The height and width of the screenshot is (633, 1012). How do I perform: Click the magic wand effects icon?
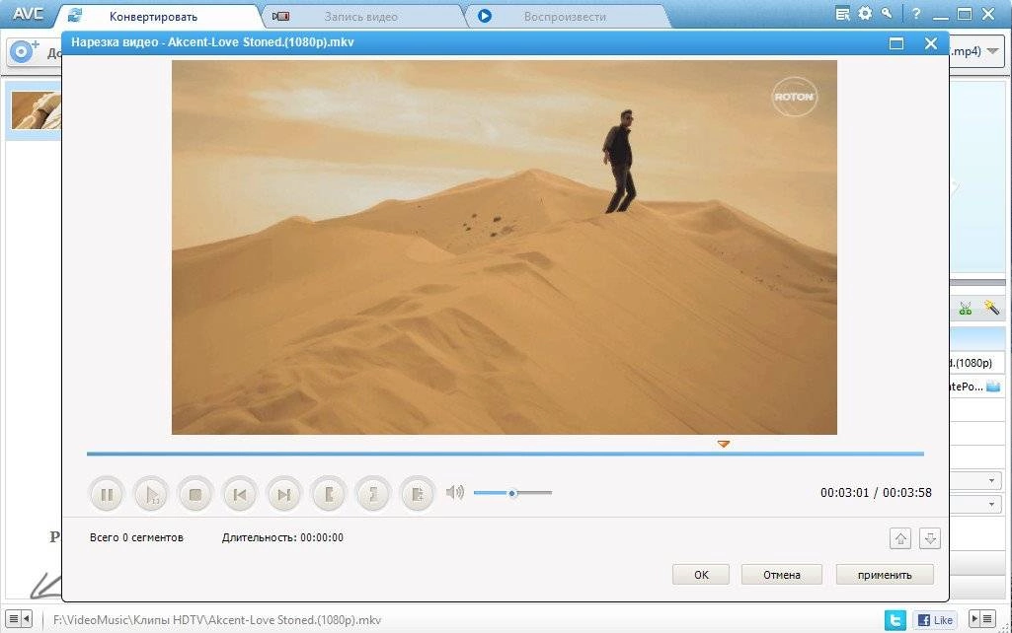[x=991, y=308]
